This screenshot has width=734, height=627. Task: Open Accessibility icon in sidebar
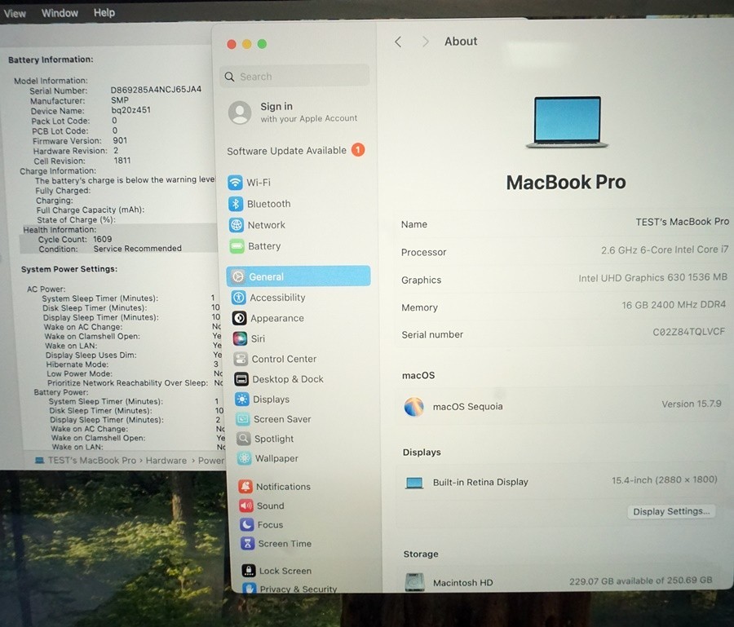point(239,297)
